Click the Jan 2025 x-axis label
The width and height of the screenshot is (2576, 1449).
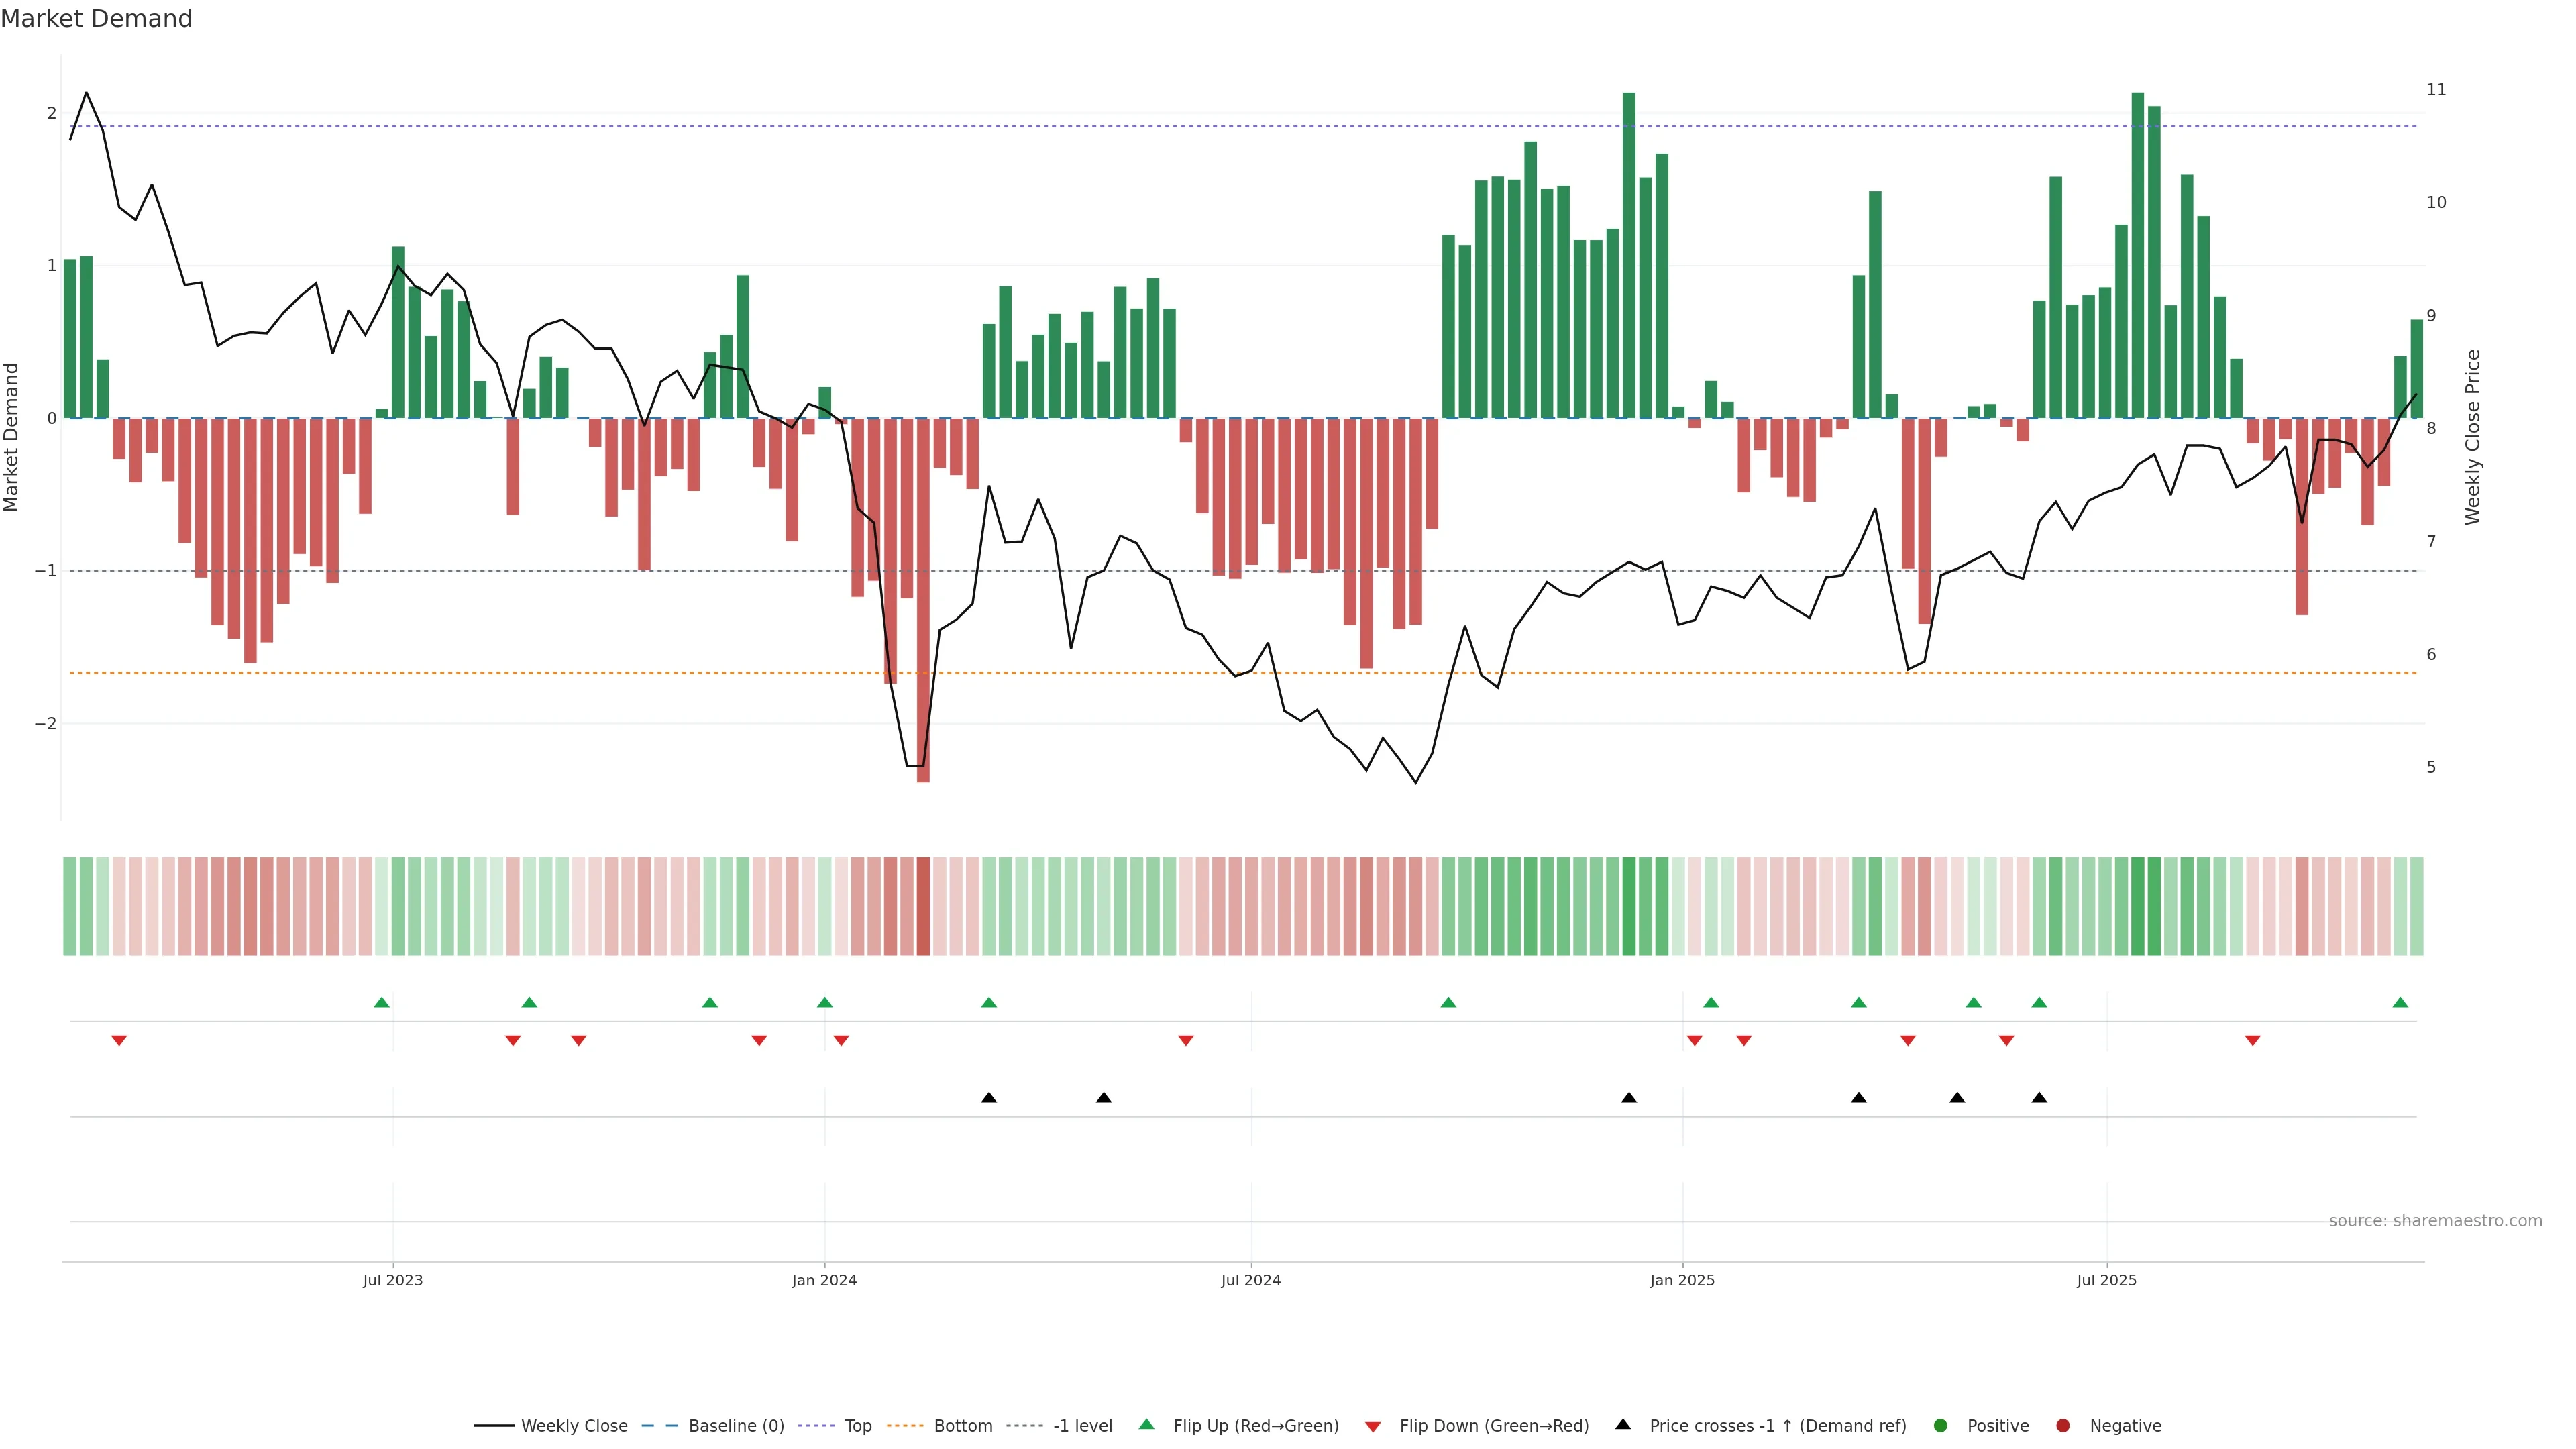[1682, 1280]
